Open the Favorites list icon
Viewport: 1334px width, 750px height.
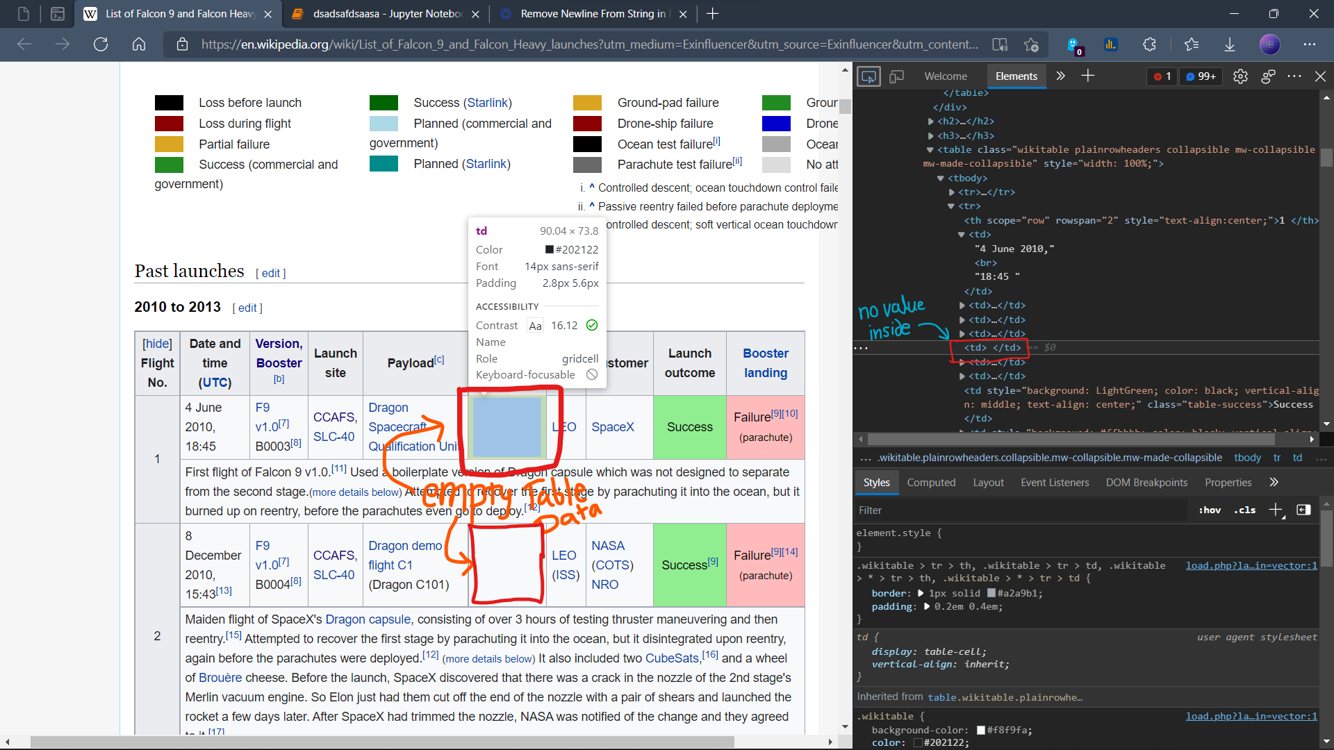[x=1192, y=44]
